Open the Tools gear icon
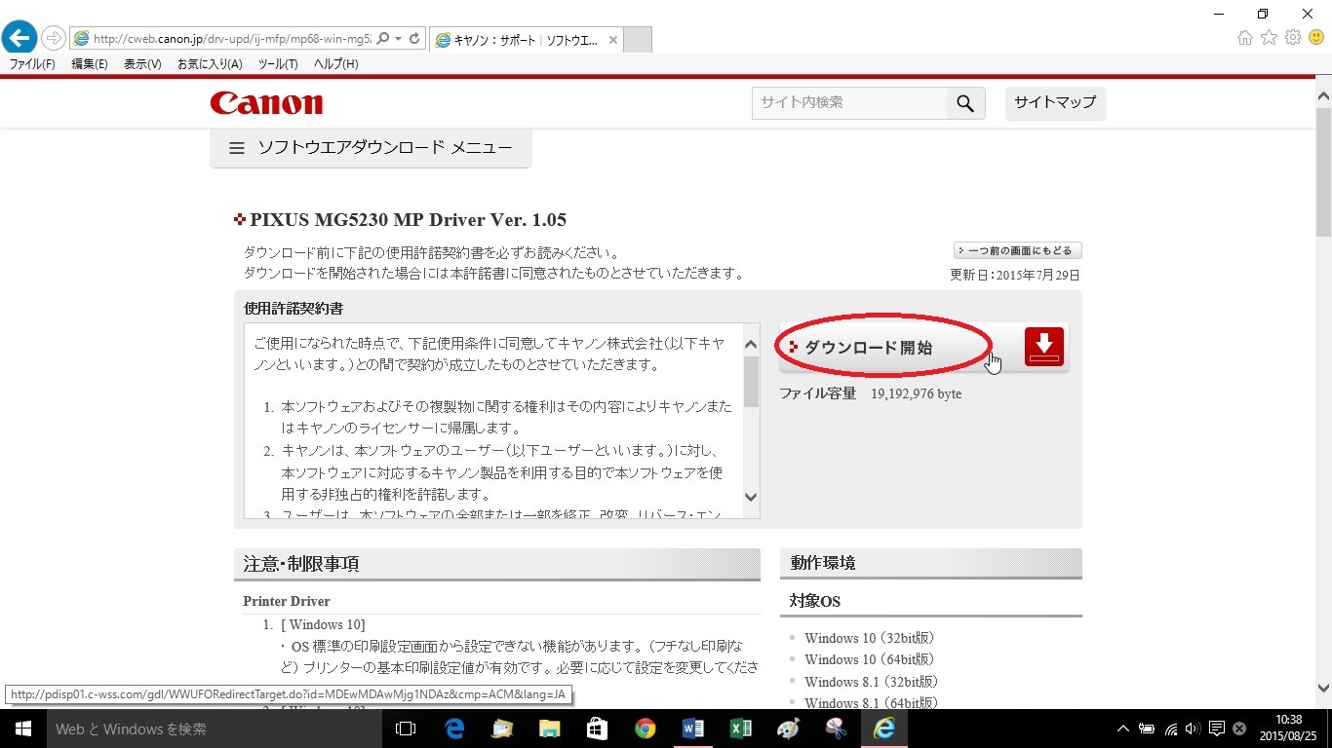 click(x=1293, y=38)
